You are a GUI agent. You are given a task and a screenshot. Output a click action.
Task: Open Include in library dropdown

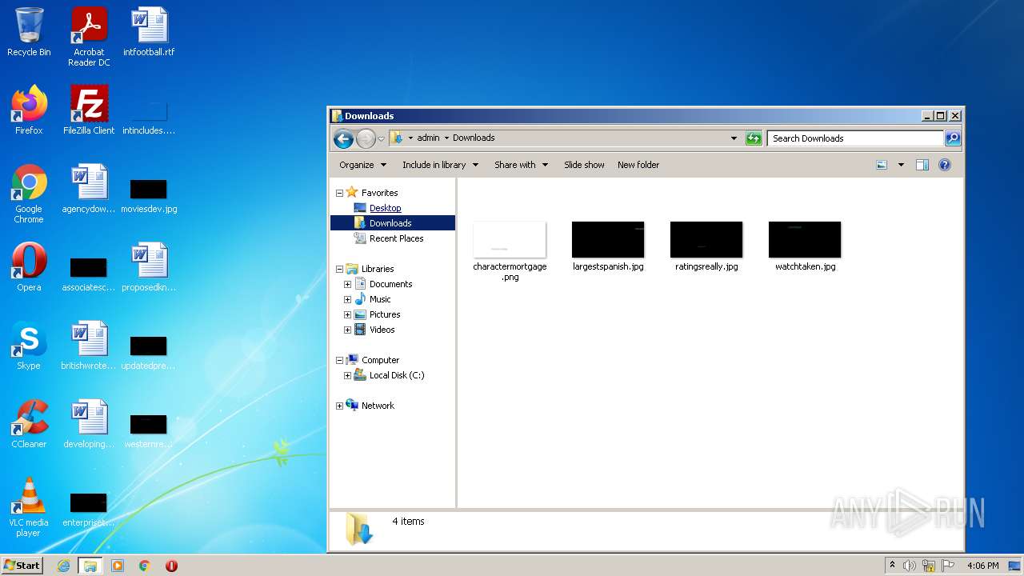point(440,165)
